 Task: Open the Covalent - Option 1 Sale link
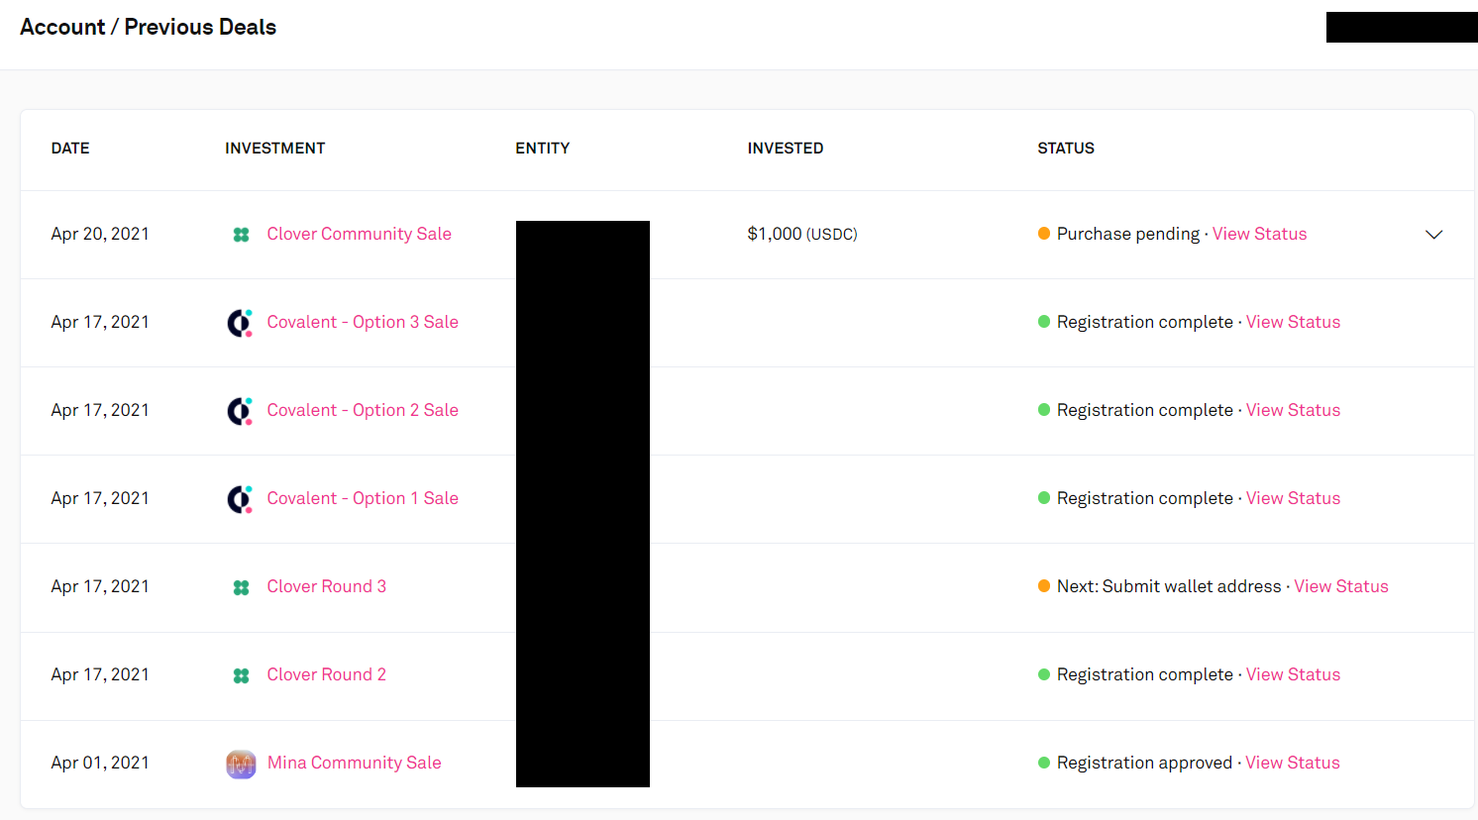coord(363,498)
